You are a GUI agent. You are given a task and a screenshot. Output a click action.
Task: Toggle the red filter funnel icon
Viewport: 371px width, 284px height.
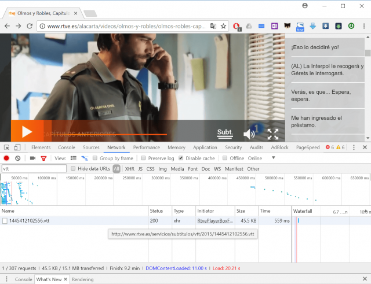coord(43,158)
